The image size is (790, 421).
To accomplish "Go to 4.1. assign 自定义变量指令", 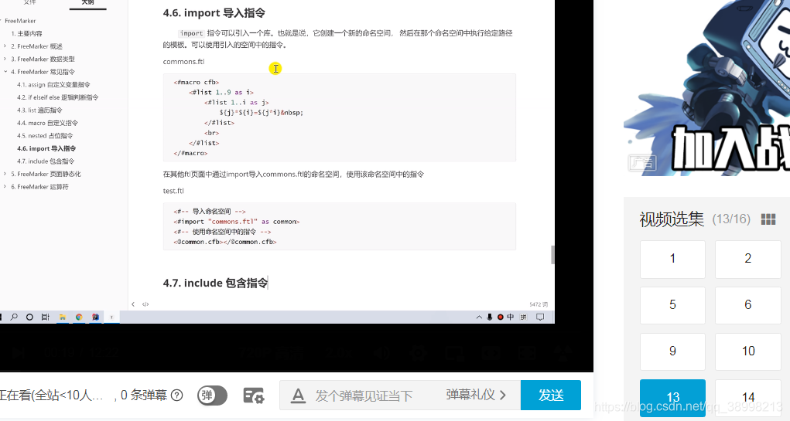I will [53, 84].
